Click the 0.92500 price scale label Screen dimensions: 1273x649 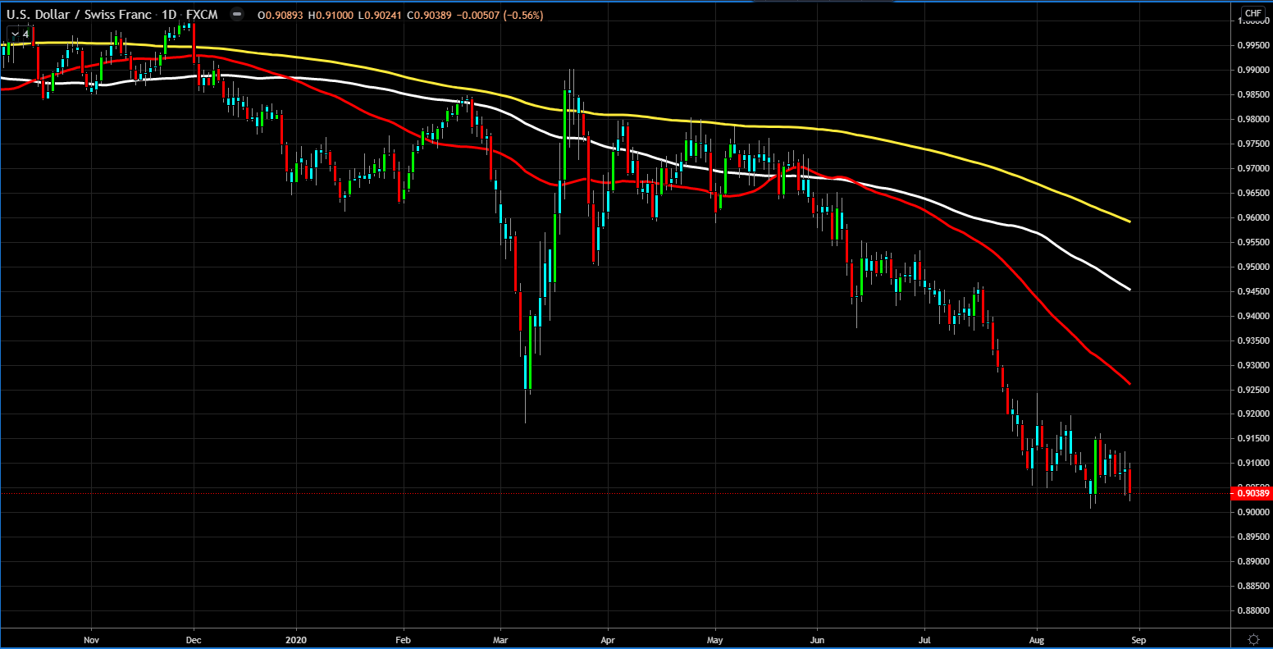1254,391
